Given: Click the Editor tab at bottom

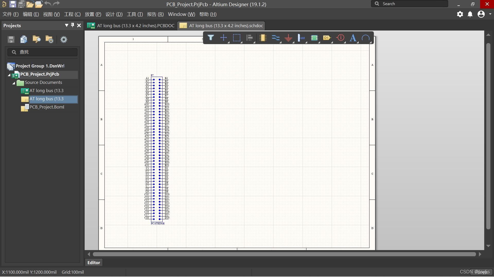Looking at the screenshot, I should coord(94,262).
